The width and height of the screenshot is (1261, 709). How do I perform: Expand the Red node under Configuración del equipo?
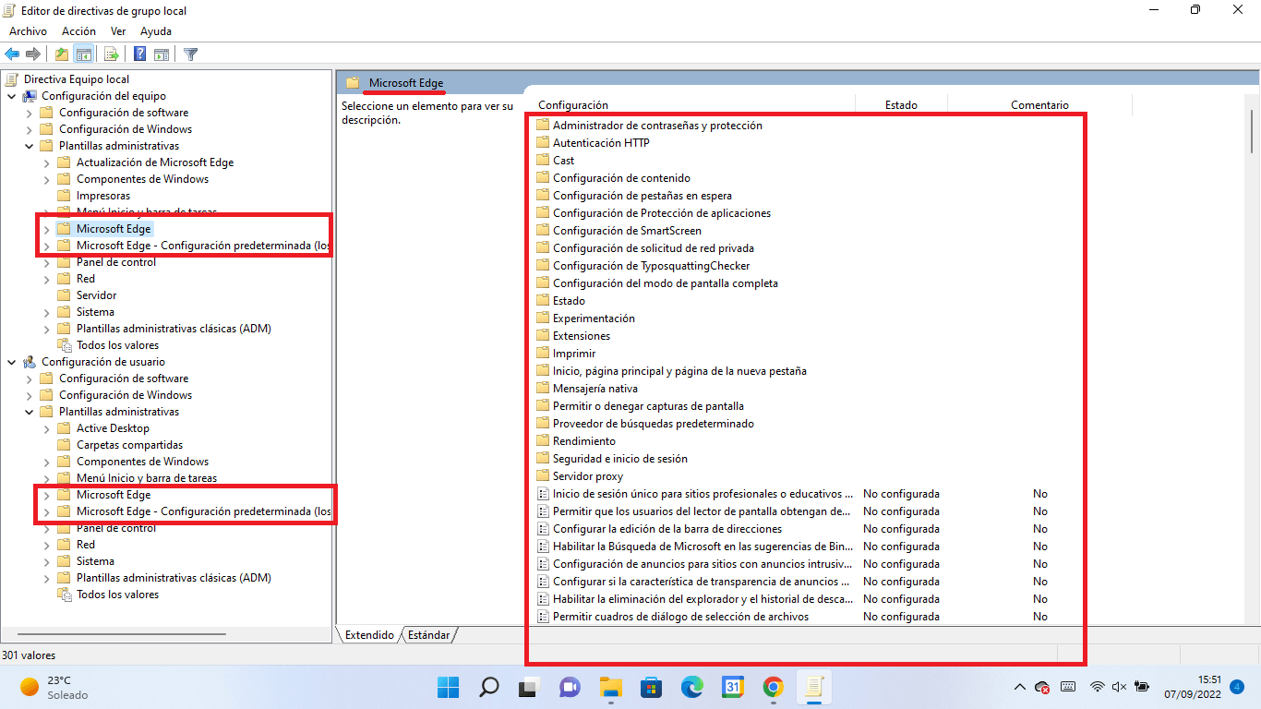click(46, 279)
